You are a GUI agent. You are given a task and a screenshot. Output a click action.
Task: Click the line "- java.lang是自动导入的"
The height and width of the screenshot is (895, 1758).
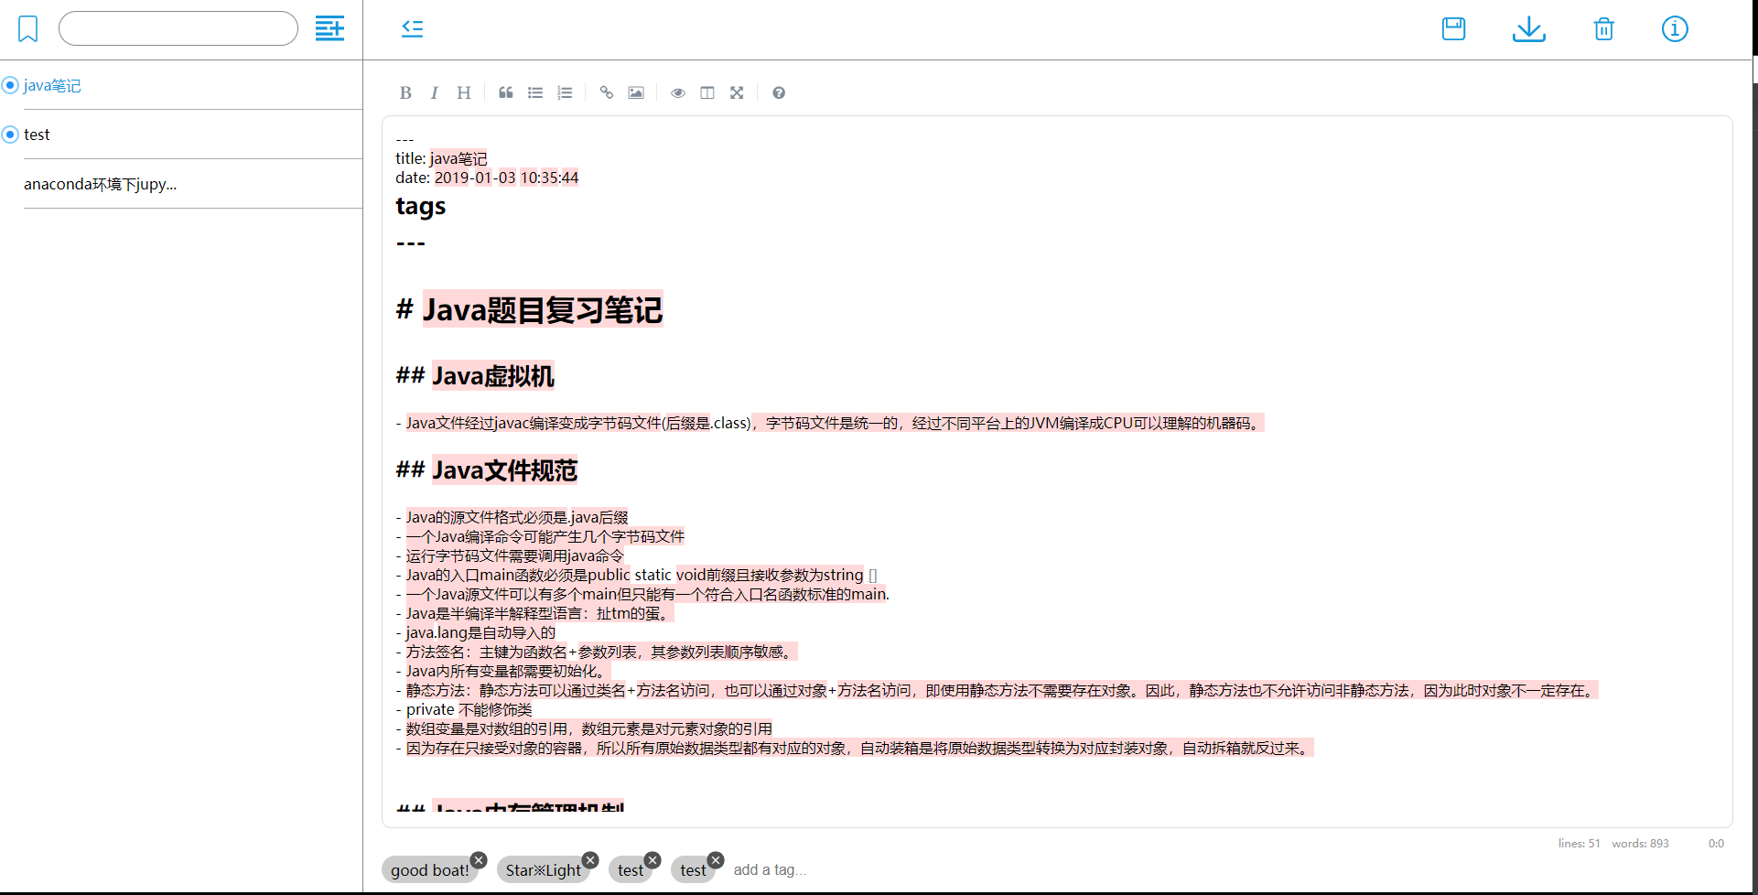476,632
